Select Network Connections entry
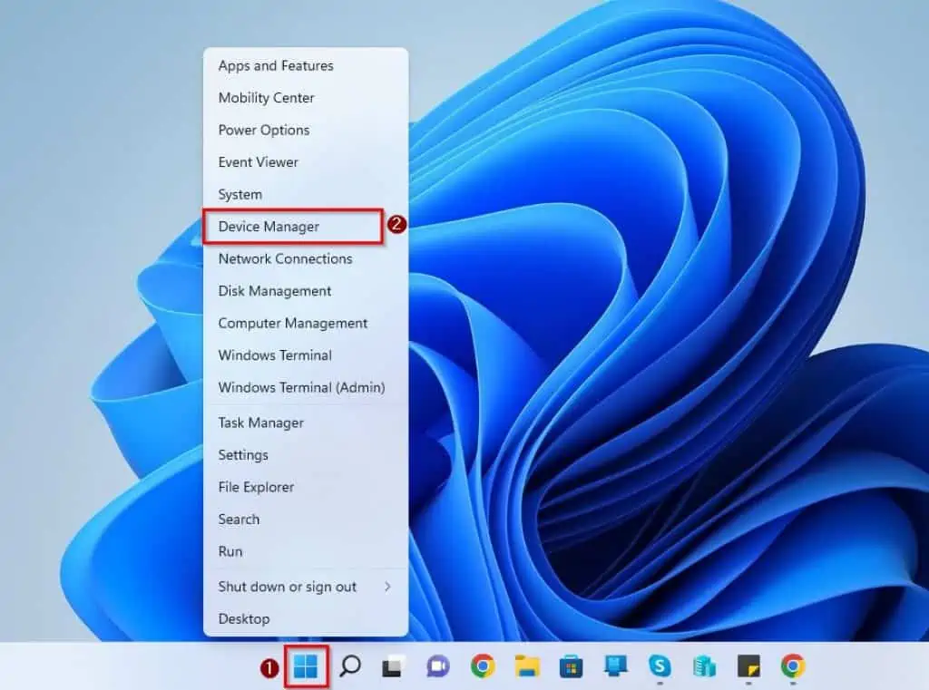This screenshot has width=929, height=690. 284,258
